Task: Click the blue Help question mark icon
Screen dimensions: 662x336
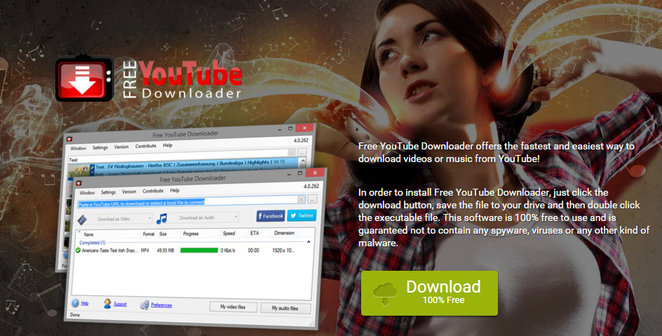Action: (x=75, y=303)
